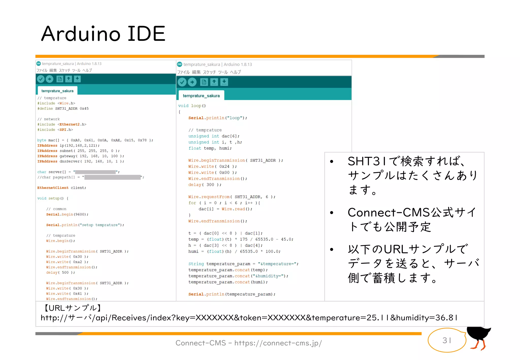Image resolution: width=520 pixels, height=360 pixels.
Task: Click 'String temperature_param' declaration line
Action: pyautogui.click(x=243, y=264)
